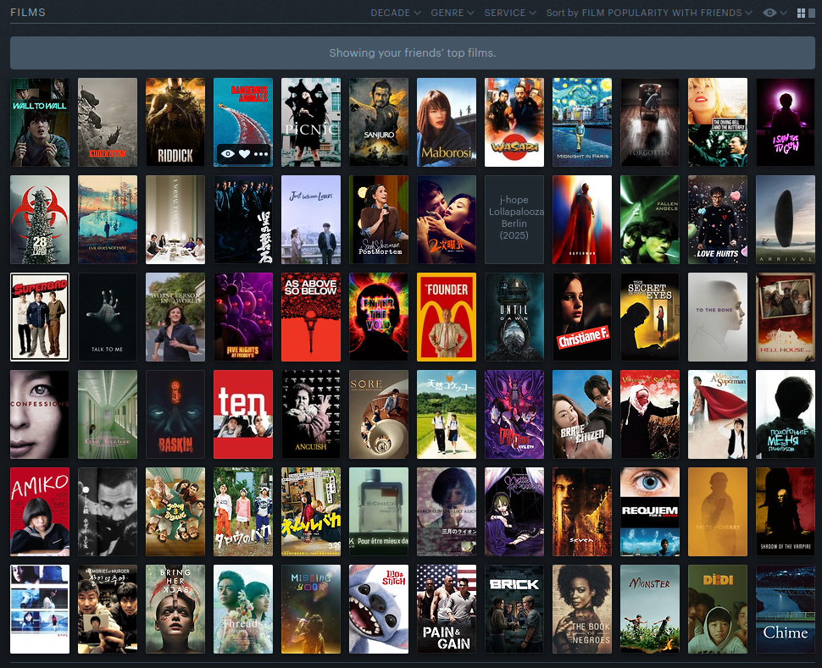Open the Superman poster
822x668 pixels.
[x=582, y=220]
